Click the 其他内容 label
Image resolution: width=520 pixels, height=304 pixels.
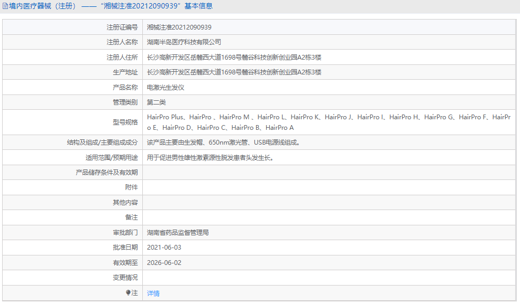125,203
